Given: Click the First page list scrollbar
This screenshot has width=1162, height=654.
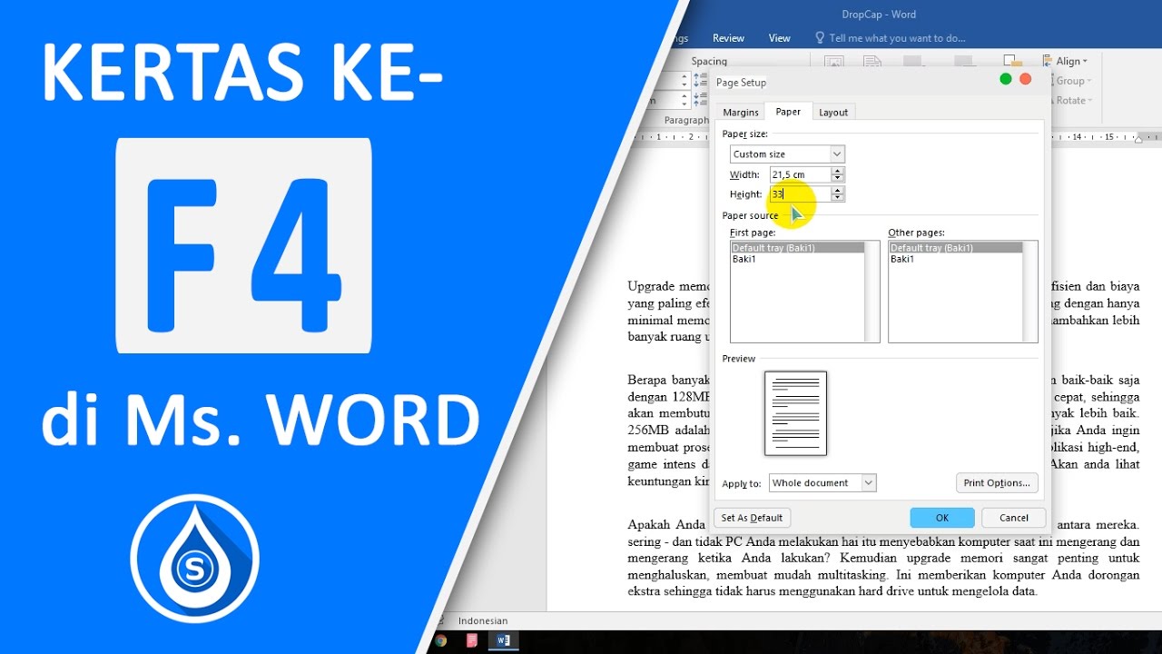Looking at the screenshot, I should point(871,292).
